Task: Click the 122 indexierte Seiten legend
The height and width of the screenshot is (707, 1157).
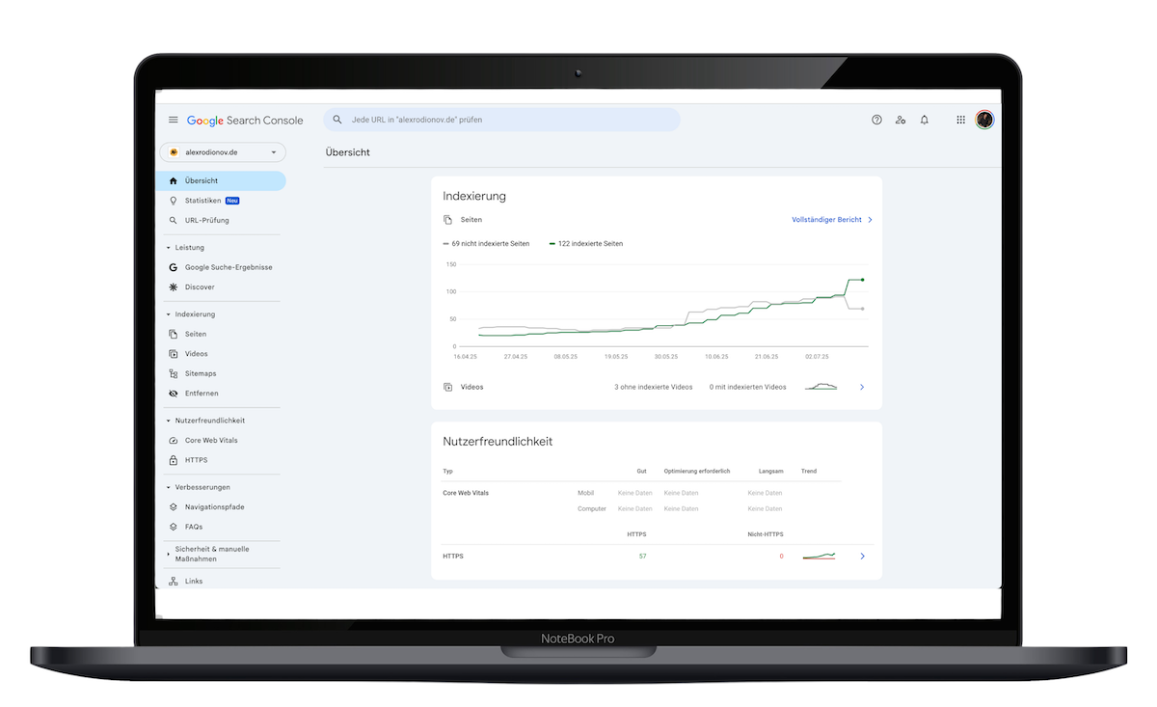Action: 586,244
